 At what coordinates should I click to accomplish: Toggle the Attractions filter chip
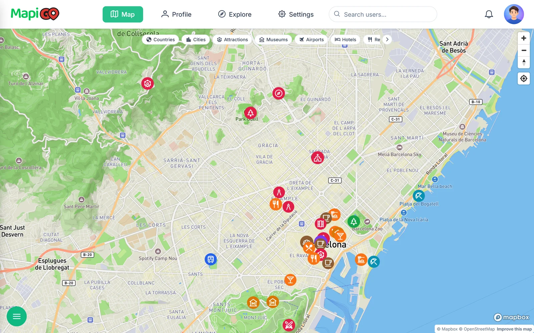pos(232,40)
